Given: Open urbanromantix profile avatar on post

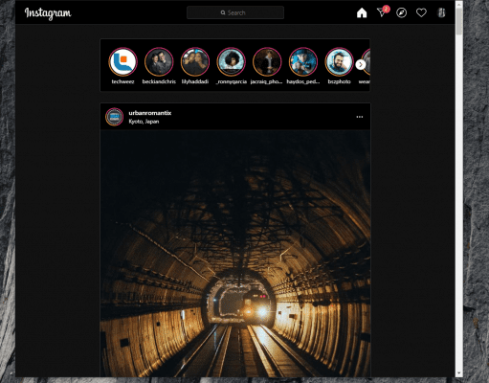Looking at the screenshot, I should [x=114, y=117].
